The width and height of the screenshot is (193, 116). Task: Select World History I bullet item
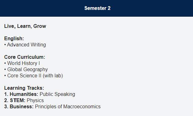[23, 63]
